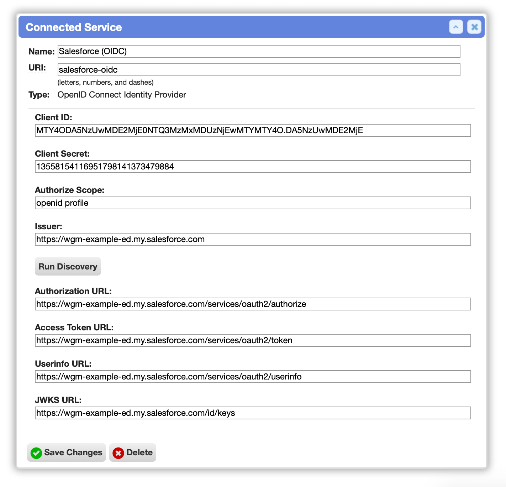
Task: Click the 'Client Secret:' label
Action: (62, 154)
